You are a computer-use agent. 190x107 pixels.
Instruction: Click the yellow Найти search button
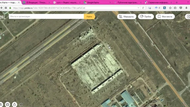89,17
